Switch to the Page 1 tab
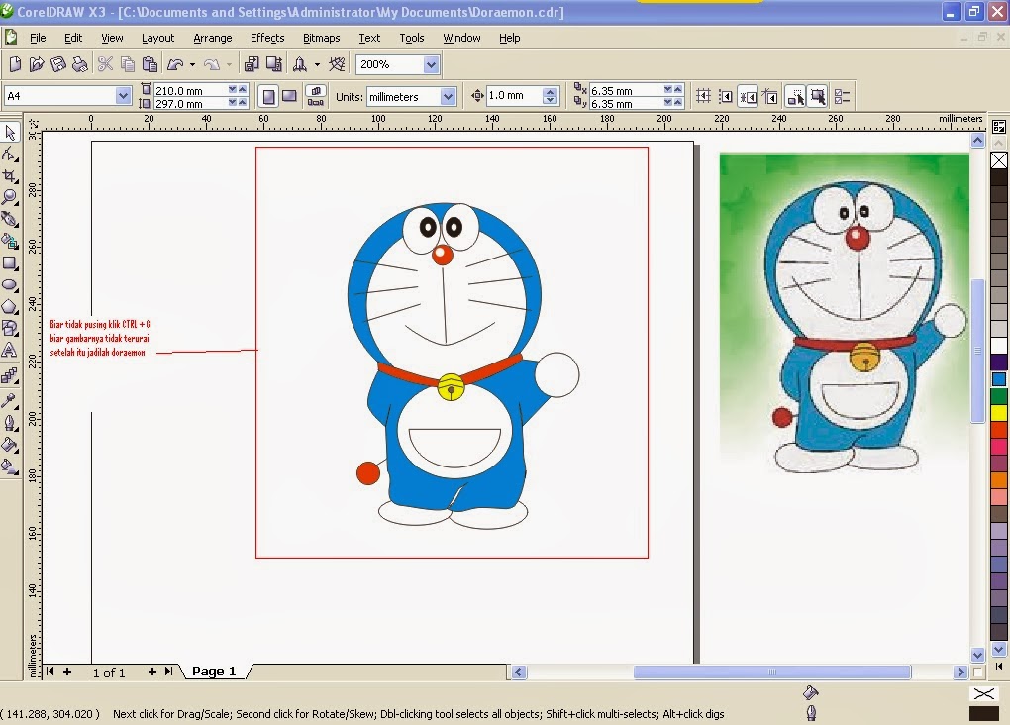 coord(215,672)
